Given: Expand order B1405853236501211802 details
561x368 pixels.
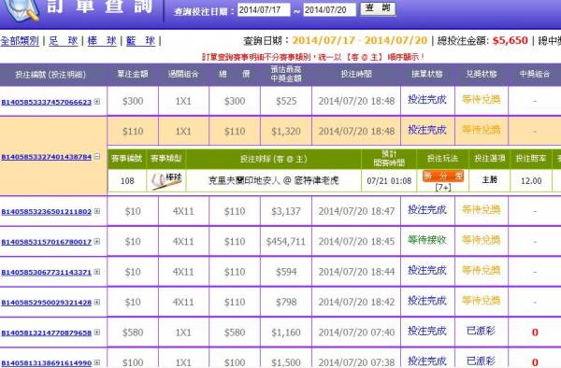Looking at the screenshot, I should pos(97,211).
